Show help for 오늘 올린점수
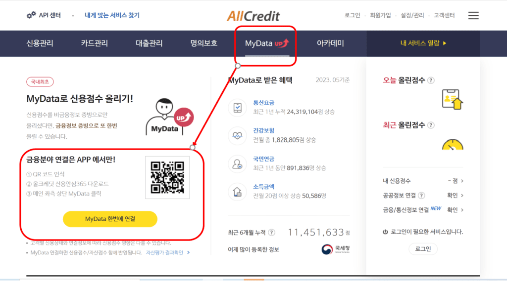 tap(431, 80)
